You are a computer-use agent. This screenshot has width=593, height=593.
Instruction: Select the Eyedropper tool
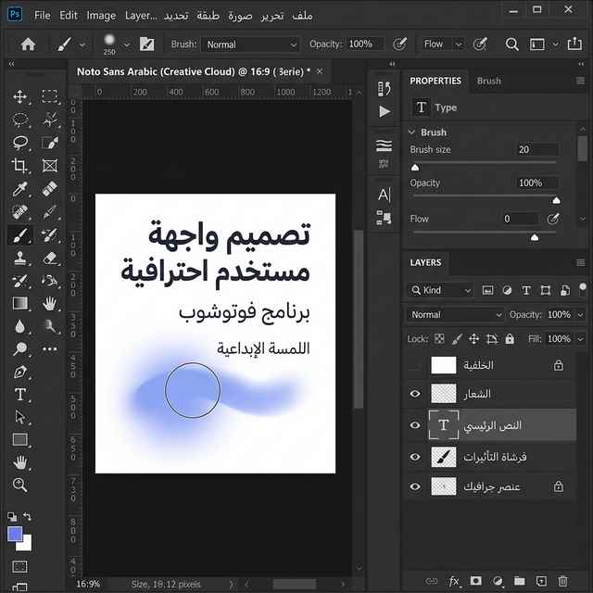click(19, 189)
